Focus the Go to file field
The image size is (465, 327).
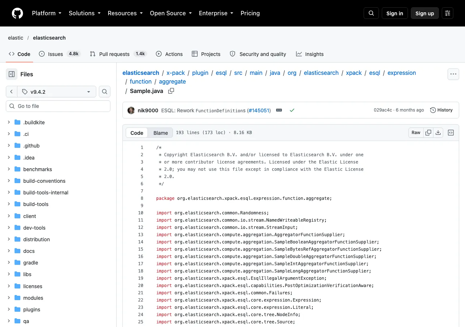tap(58, 106)
